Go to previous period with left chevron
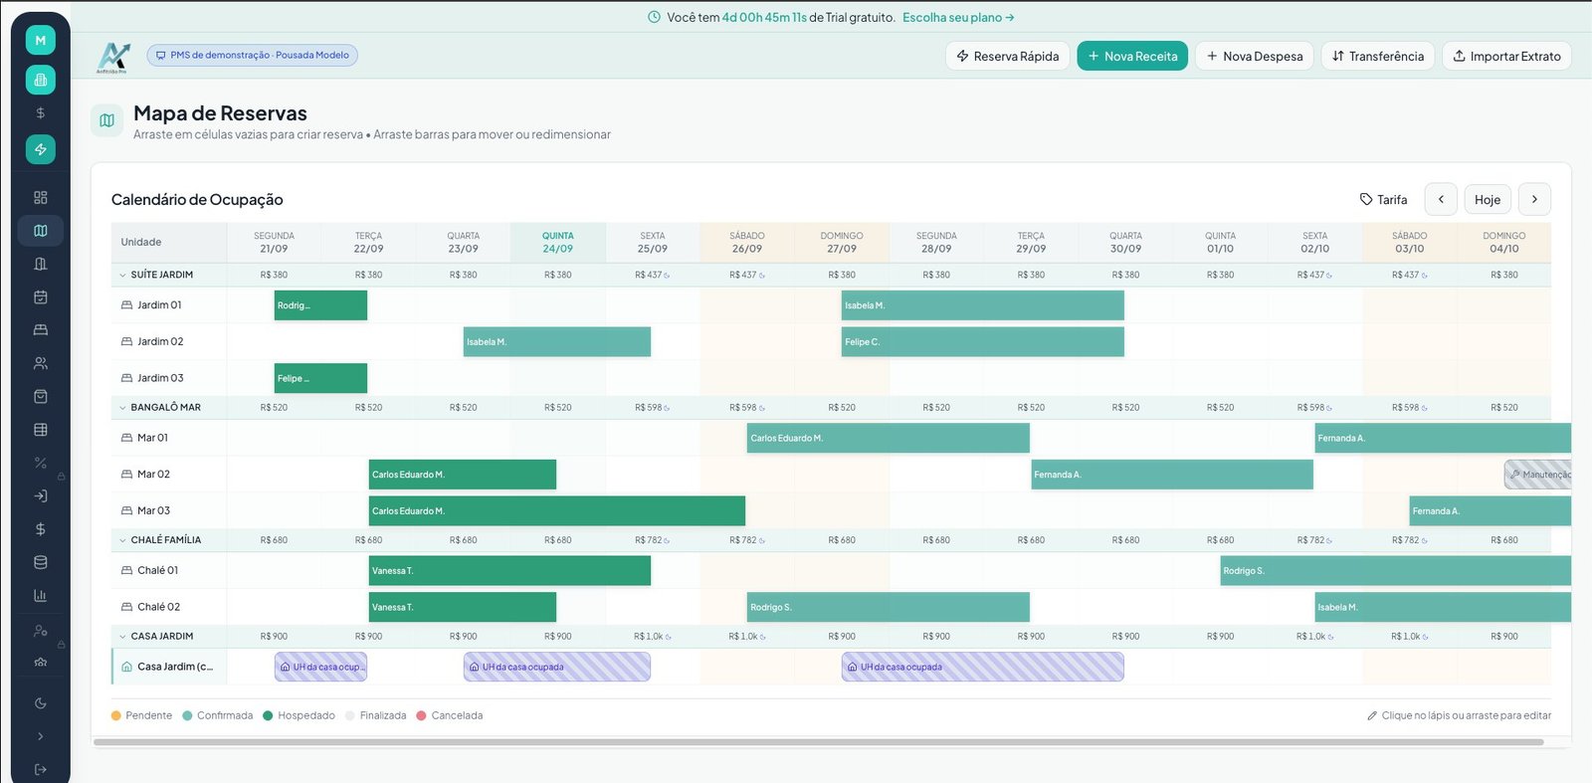This screenshot has height=783, width=1592. point(1441,200)
